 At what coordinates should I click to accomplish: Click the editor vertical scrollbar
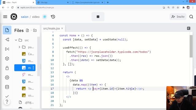[x=191, y=46]
